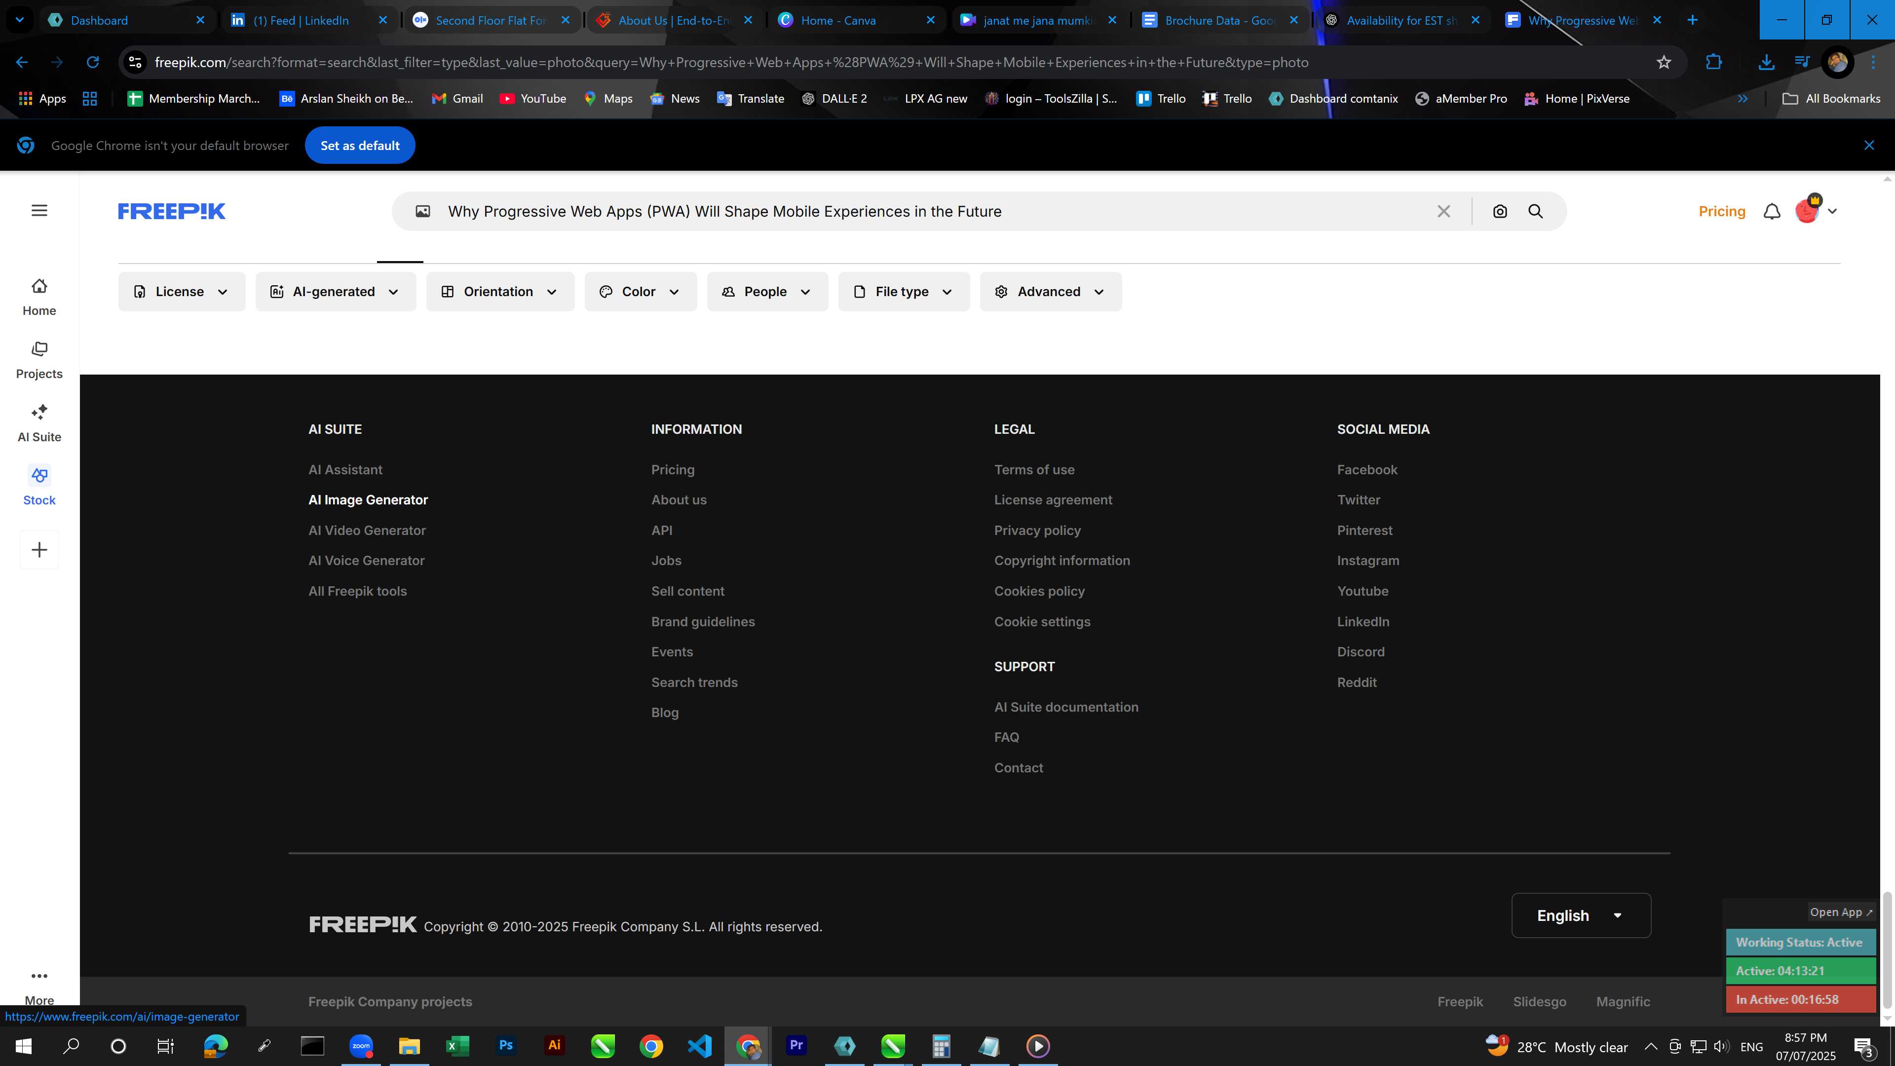The height and width of the screenshot is (1066, 1895).
Task: Clear the search query with X
Action: coord(1443,211)
